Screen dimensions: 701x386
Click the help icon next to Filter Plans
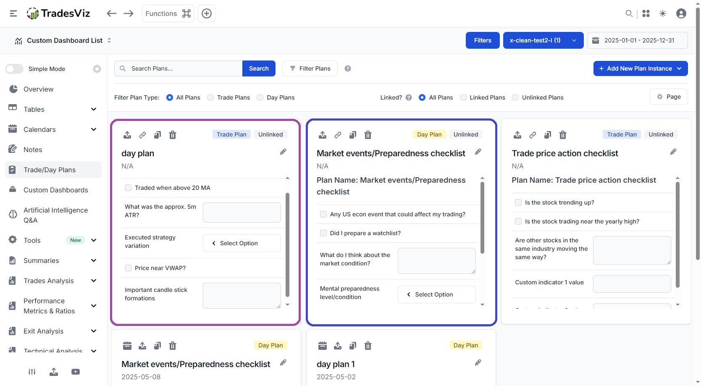[x=348, y=68]
